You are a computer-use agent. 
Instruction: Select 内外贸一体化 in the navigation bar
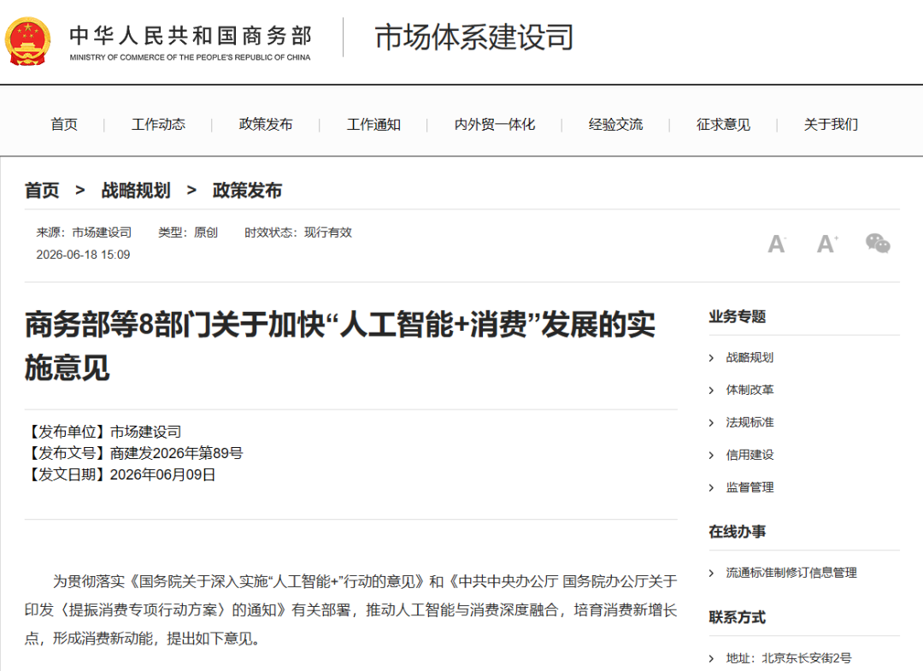coord(495,124)
